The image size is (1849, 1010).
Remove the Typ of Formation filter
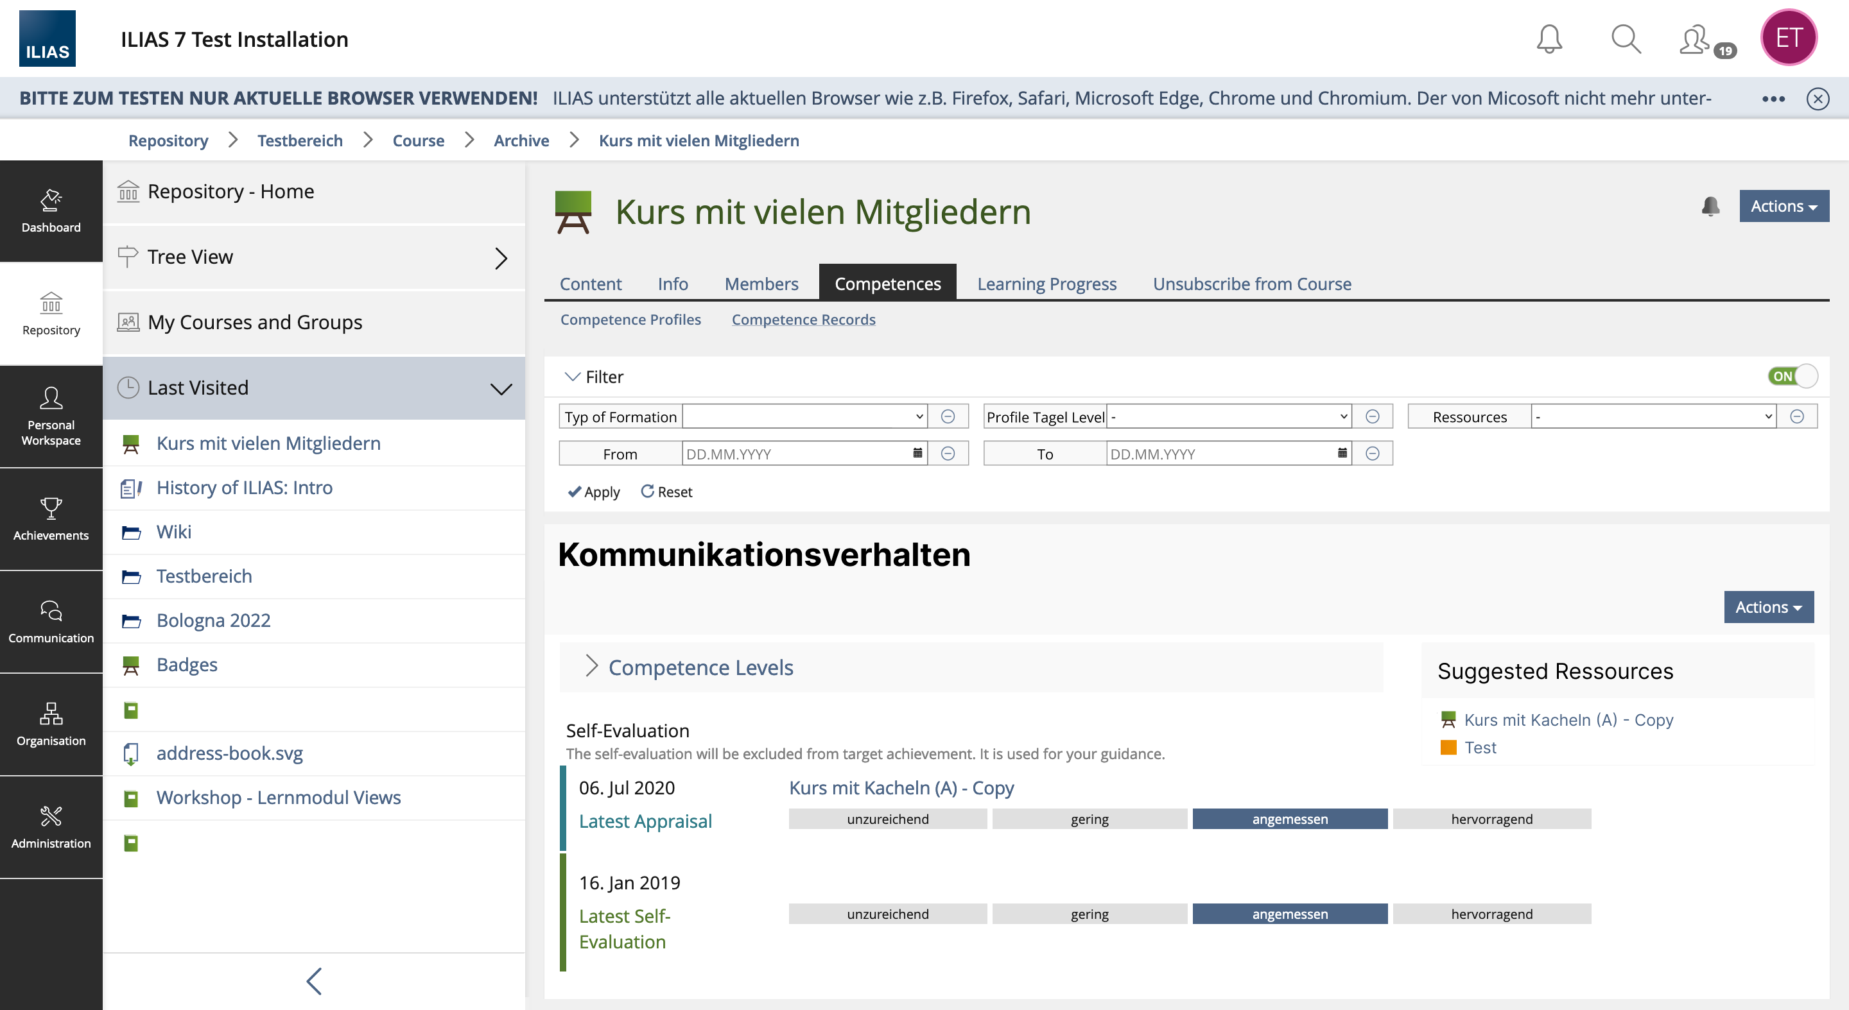click(x=948, y=416)
